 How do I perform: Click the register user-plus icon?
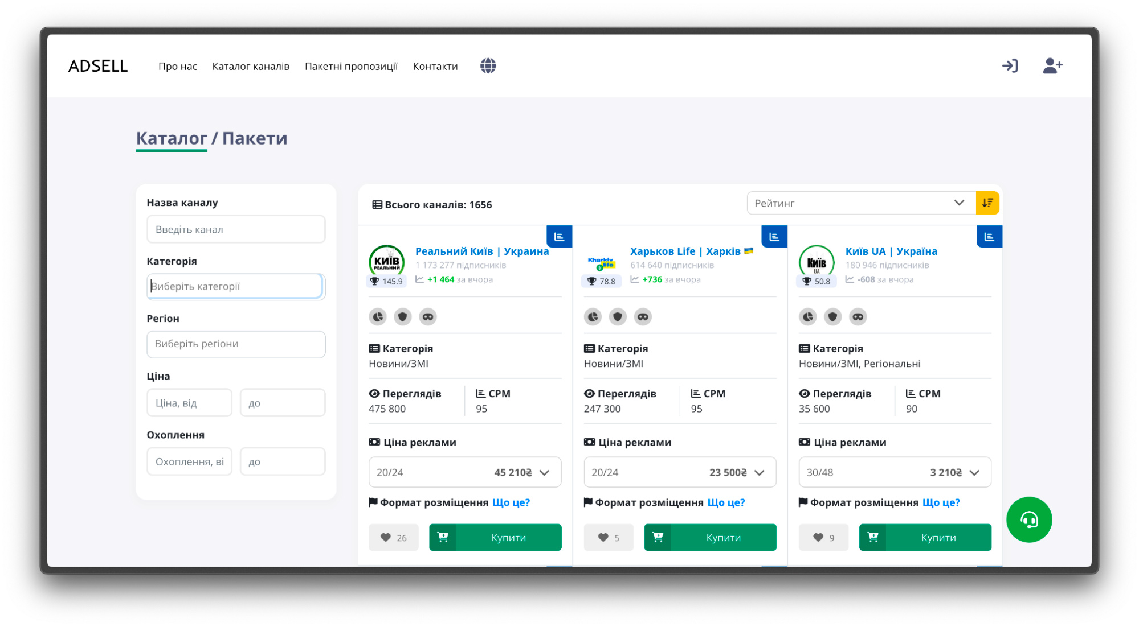coord(1052,66)
